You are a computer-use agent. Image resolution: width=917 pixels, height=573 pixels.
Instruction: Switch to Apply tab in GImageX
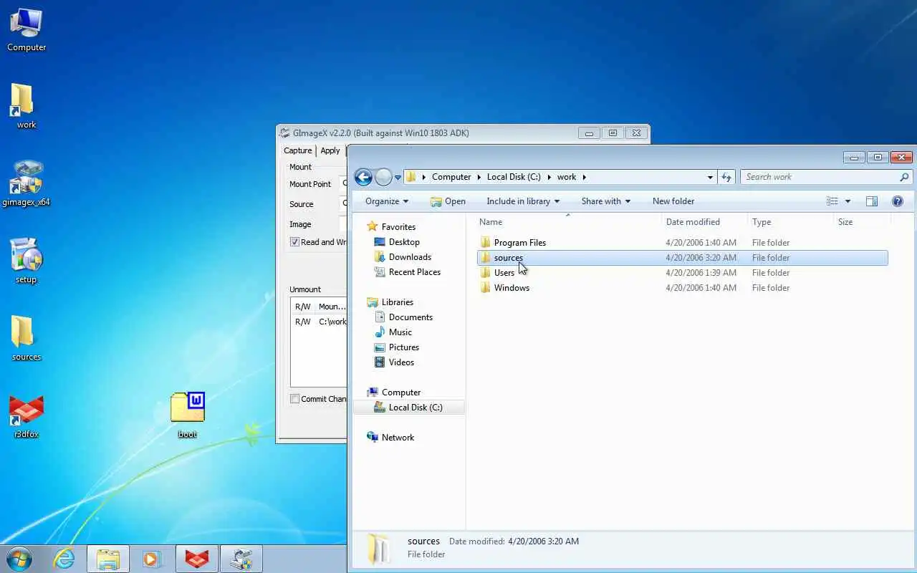330,150
